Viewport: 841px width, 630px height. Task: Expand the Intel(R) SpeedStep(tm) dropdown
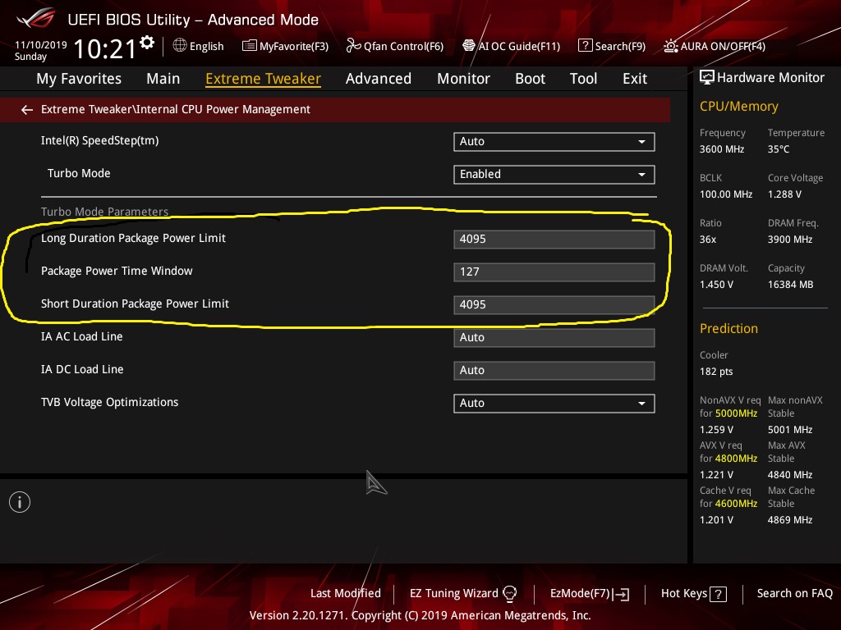tap(554, 141)
